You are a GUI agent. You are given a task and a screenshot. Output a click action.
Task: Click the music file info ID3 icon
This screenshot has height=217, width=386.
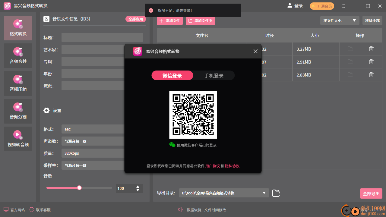click(46, 19)
